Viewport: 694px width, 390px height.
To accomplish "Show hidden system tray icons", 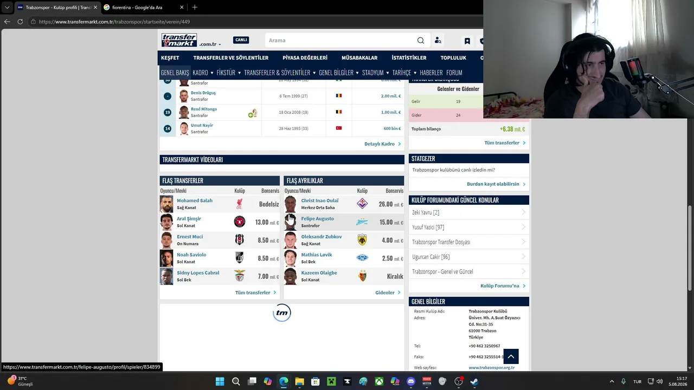I will 612,381.
